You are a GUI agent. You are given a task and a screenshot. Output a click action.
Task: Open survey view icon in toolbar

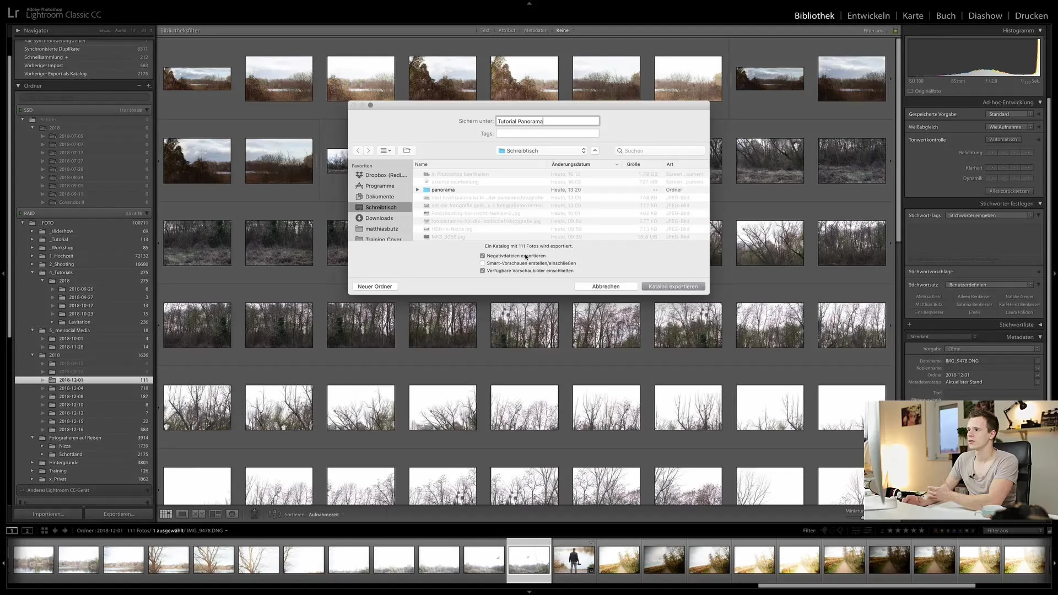pyautogui.click(x=215, y=514)
